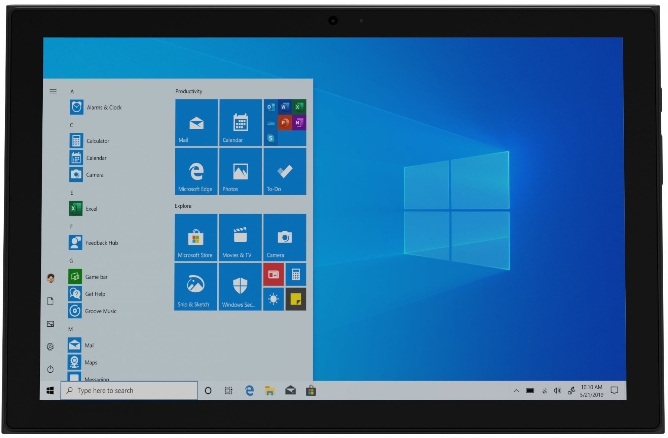The width and height of the screenshot is (668, 438).
Task: Click the Explore group heading
Action: (183, 206)
